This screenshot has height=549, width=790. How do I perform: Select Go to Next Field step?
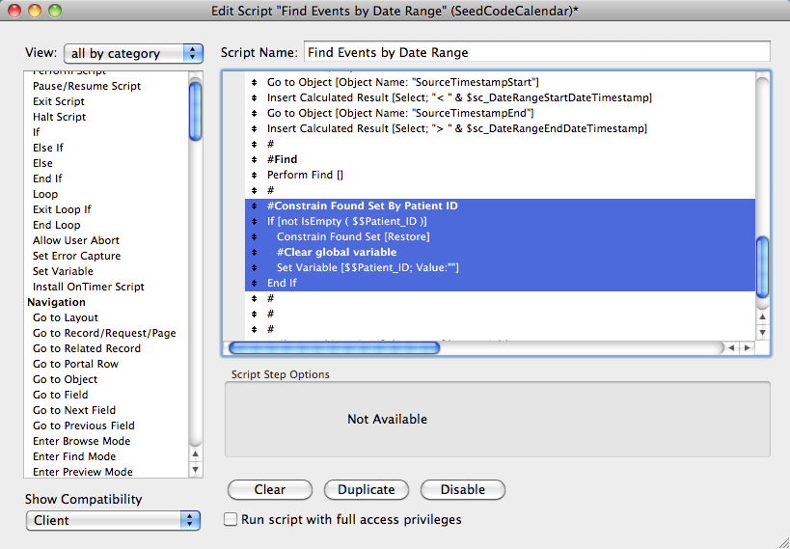[x=74, y=410]
